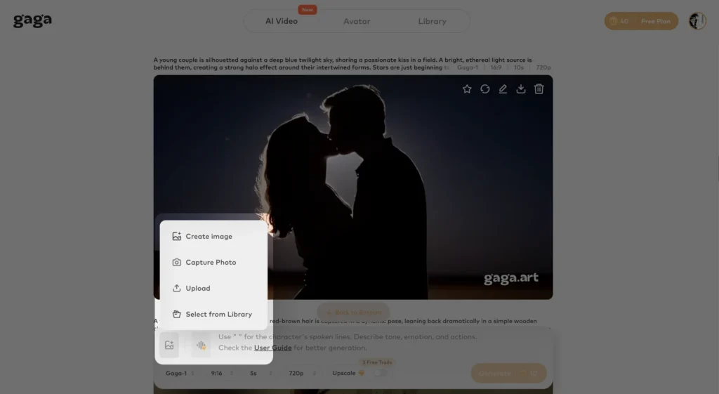Open the 9:16 aspect ratio dropdown
Screen dimensions: 719x394
(x=222, y=374)
